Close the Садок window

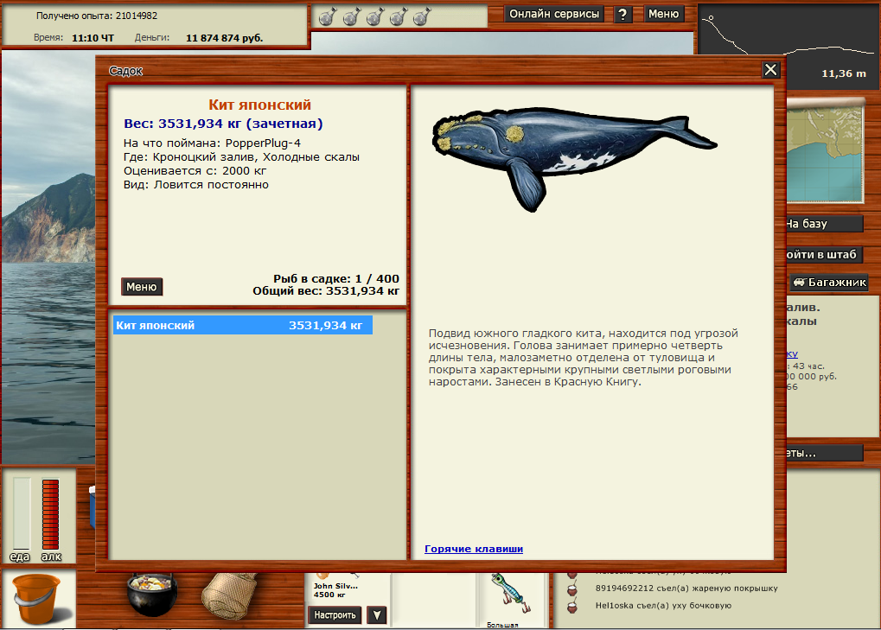click(770, 70)
